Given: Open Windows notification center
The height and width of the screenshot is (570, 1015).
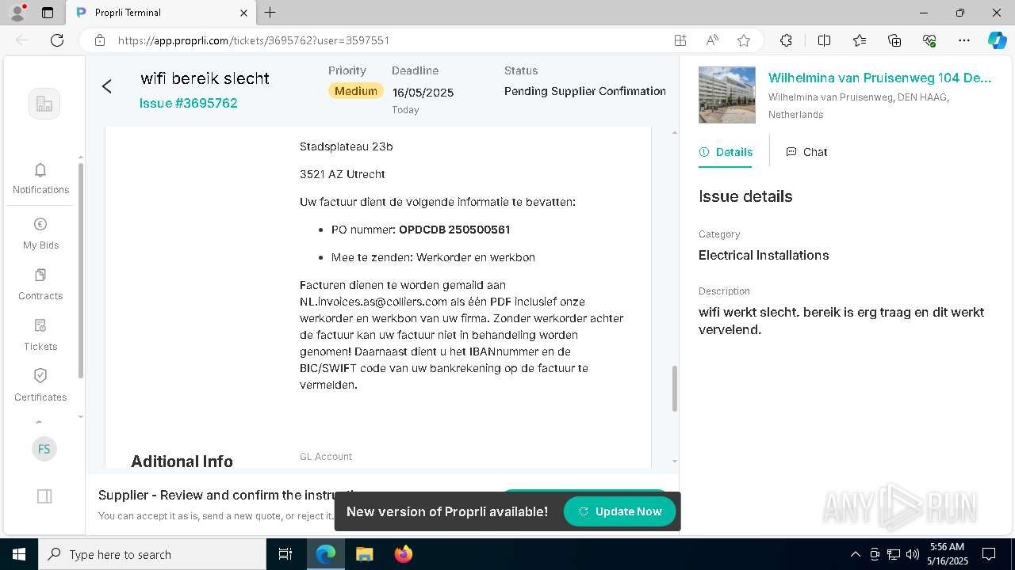Looking at the screenshot, I should tap(989, 554).
